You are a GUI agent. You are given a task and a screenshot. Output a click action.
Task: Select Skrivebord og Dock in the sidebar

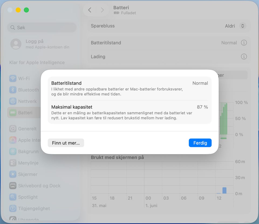(39, 186)
